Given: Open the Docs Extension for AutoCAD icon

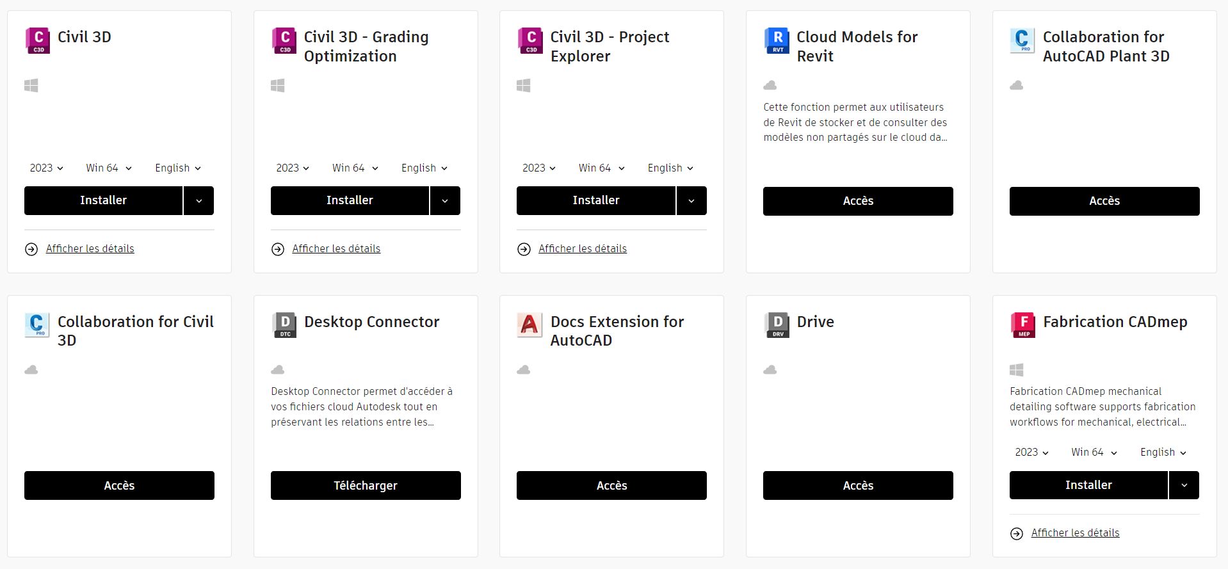Looking at the screenshot, I should [530, 325].
